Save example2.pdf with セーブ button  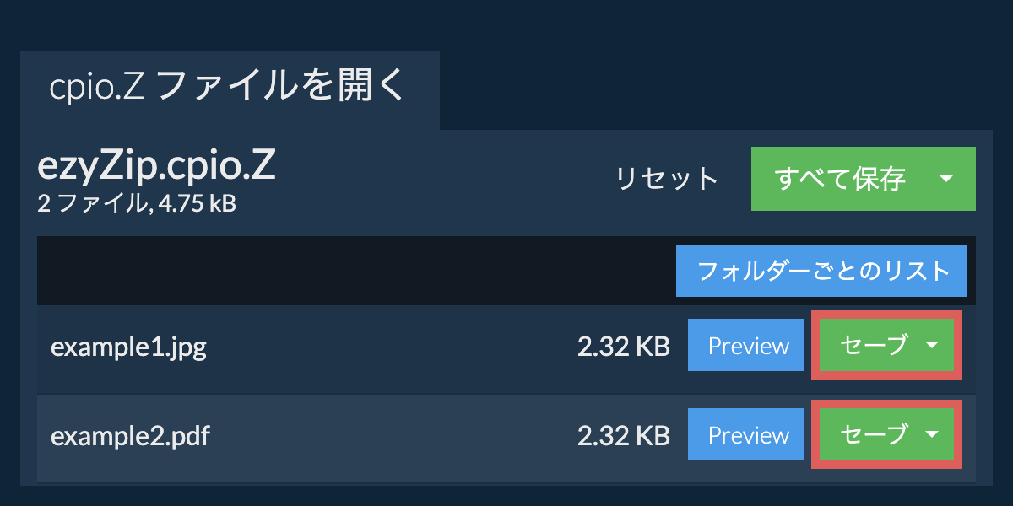coord(874,435)
